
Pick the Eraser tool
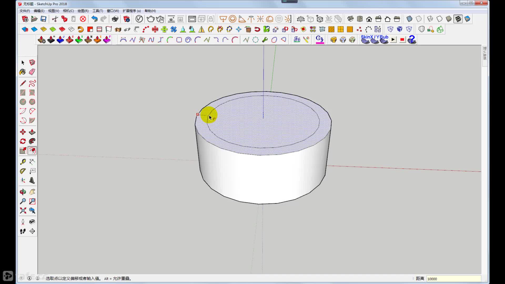click(x=32, y=72)
